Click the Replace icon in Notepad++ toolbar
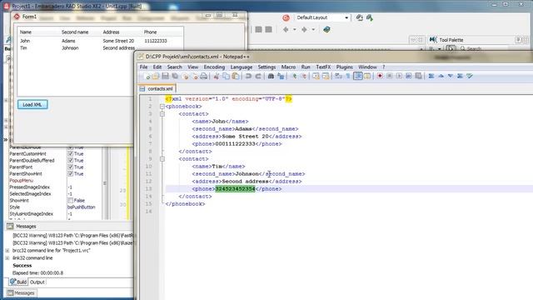 click(x=281, y=77)
